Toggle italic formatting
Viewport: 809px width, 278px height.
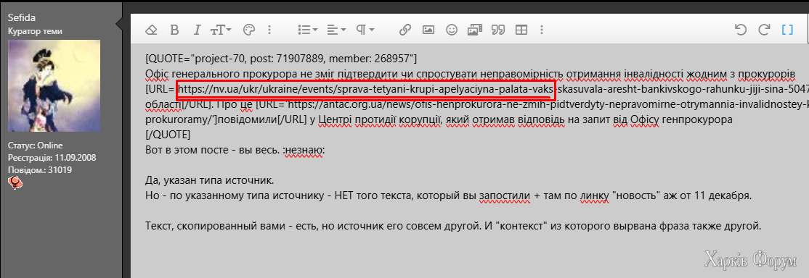point(197,30)
